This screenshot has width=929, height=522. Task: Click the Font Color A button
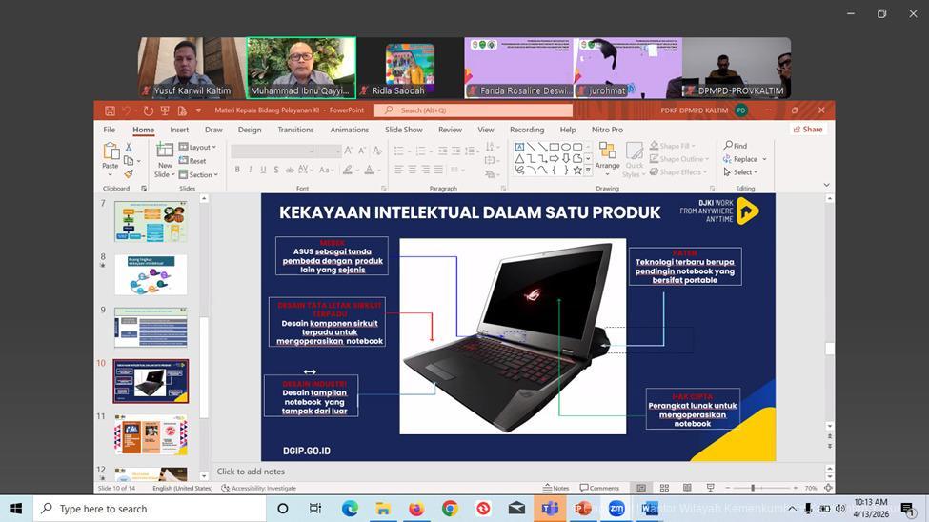pos(369,170)
